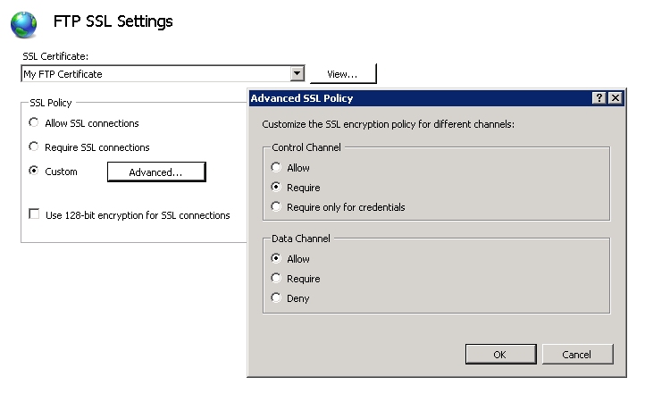Select Require under Data Channel

[x=277, y=279]
